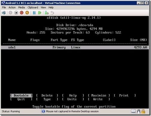Open the Help menu

pyautogui.click(x=51, y=7)
